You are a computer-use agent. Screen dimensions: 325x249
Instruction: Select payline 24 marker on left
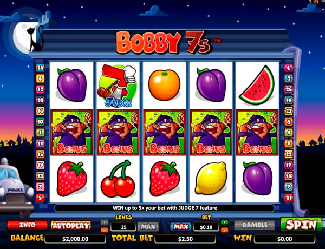click(40, 68)
